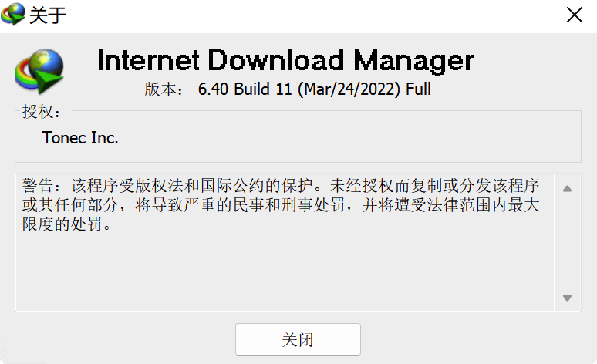
Task: Click the Internet Download Manager heading
Action: tap(285, 60)
